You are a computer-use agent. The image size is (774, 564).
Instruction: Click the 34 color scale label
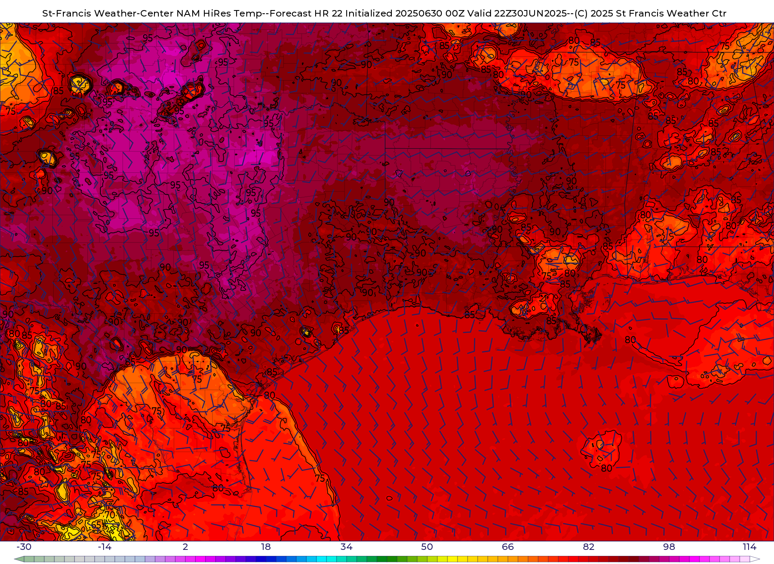(x=346, y=547)
